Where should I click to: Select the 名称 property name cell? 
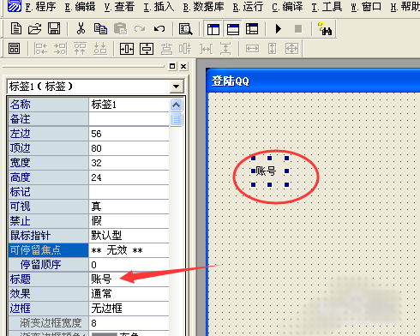click(48, 105)
